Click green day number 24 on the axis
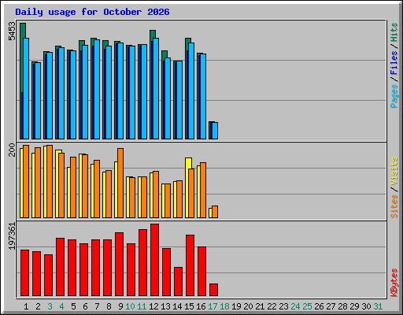 [x=295, y=306]
